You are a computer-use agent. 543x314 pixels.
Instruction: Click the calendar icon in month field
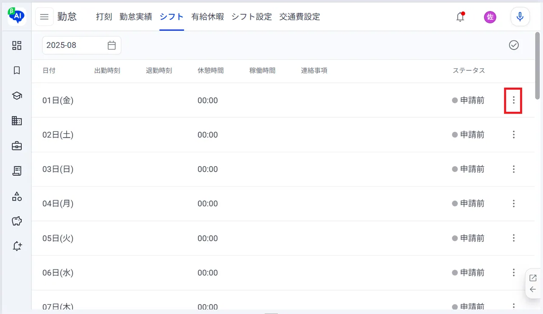[x=112, y=45]
